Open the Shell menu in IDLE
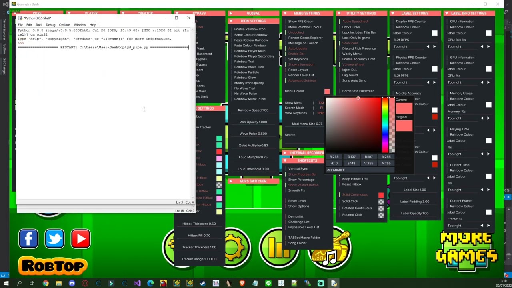 point(39,25)
